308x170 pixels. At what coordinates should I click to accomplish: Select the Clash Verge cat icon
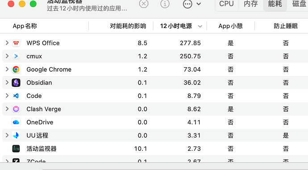(16, 109)
